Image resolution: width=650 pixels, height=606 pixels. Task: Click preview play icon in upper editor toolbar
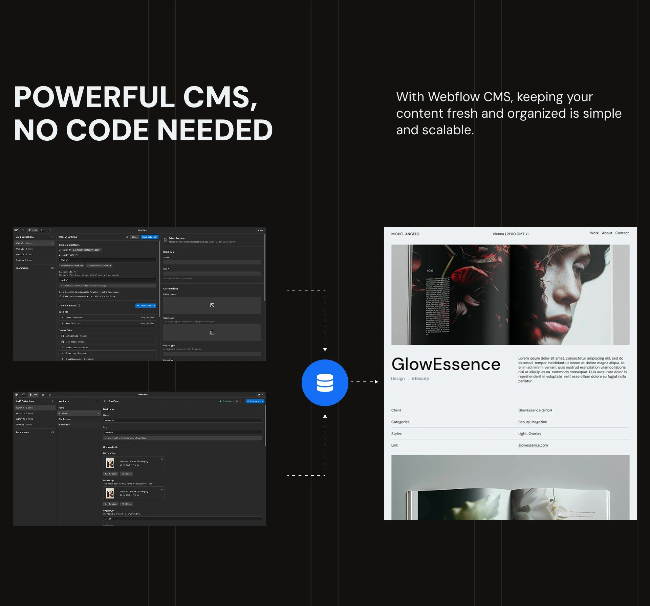point(49,230)
